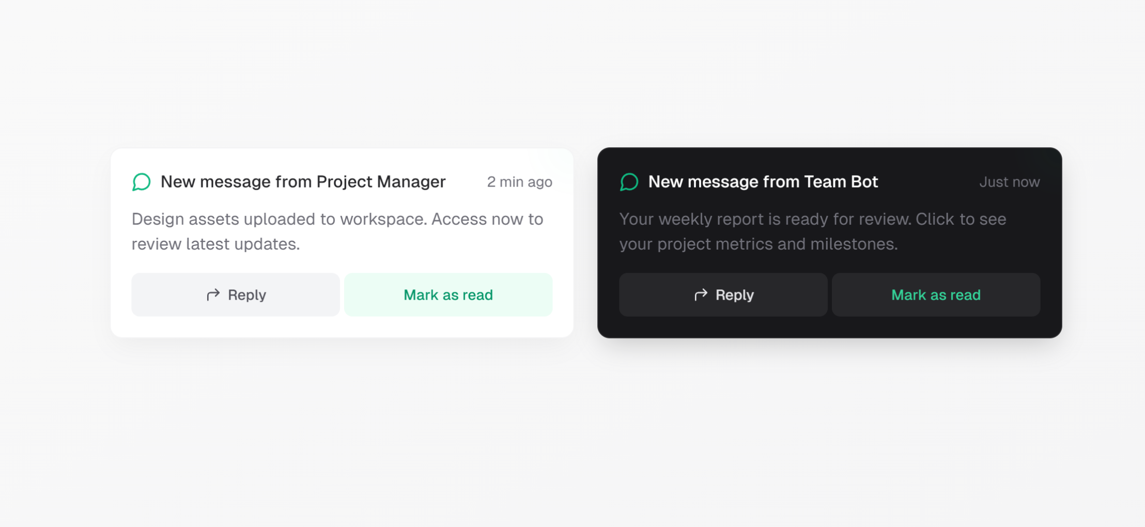This screenshot has width=1145, height=527.
Task: Open the Project Manager notification title
Action: coord(303,182)
